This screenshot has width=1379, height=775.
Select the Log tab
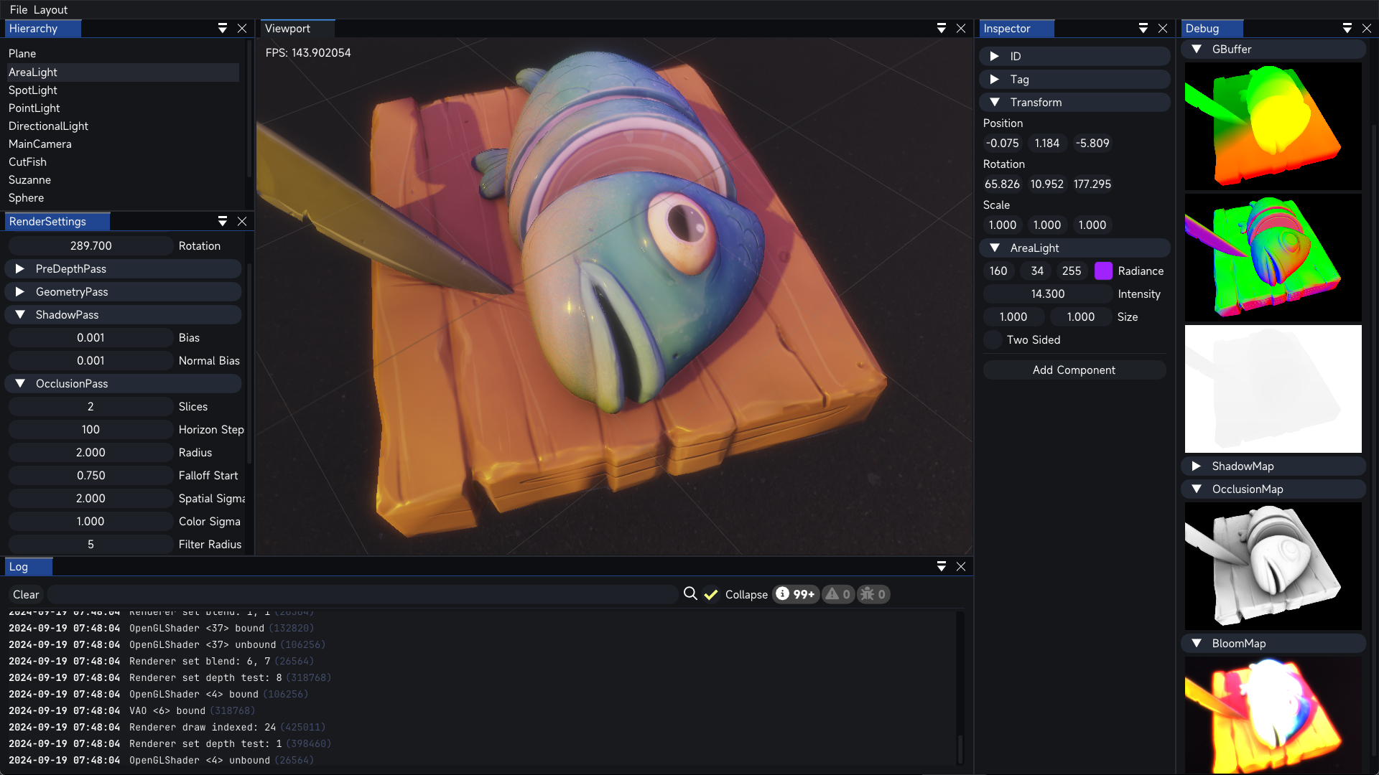28,567
